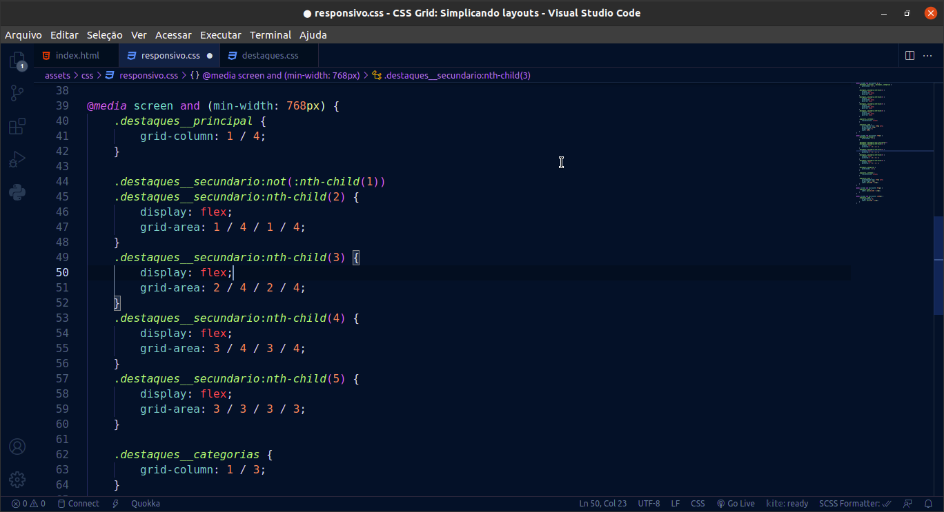
Task: Click the assets breadcrumb segment
Action: [58, 75]
